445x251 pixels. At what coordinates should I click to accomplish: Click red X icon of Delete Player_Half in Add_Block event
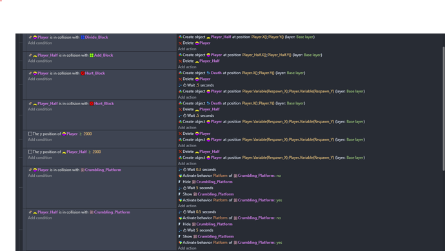[180, 61]
